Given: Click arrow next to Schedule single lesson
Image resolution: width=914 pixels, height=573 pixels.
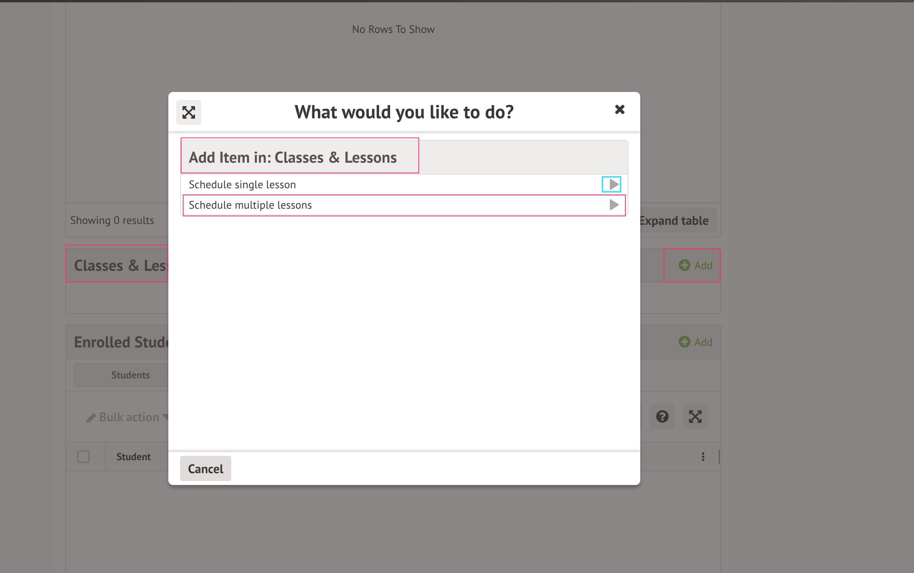Looking at the screenshot, I should coord(612,184).
